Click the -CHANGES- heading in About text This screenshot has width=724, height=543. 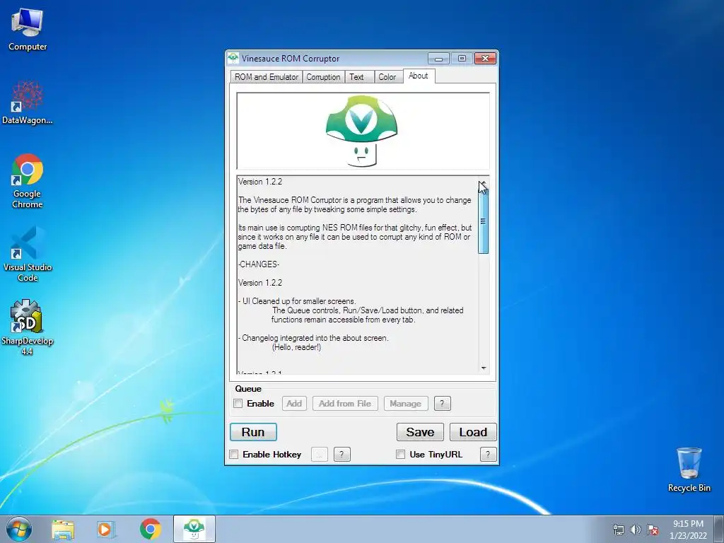[x=259, y=264]
